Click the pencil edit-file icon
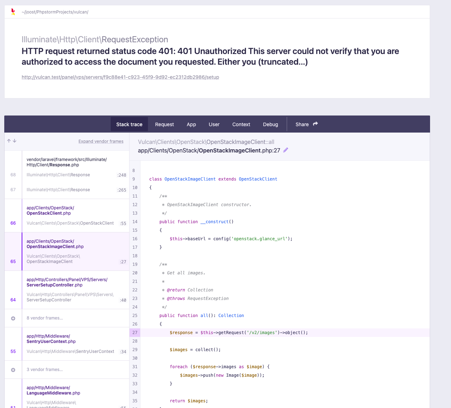 286,150
